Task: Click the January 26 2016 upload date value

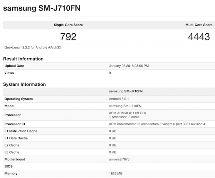Action: click(x=129, y=66)
